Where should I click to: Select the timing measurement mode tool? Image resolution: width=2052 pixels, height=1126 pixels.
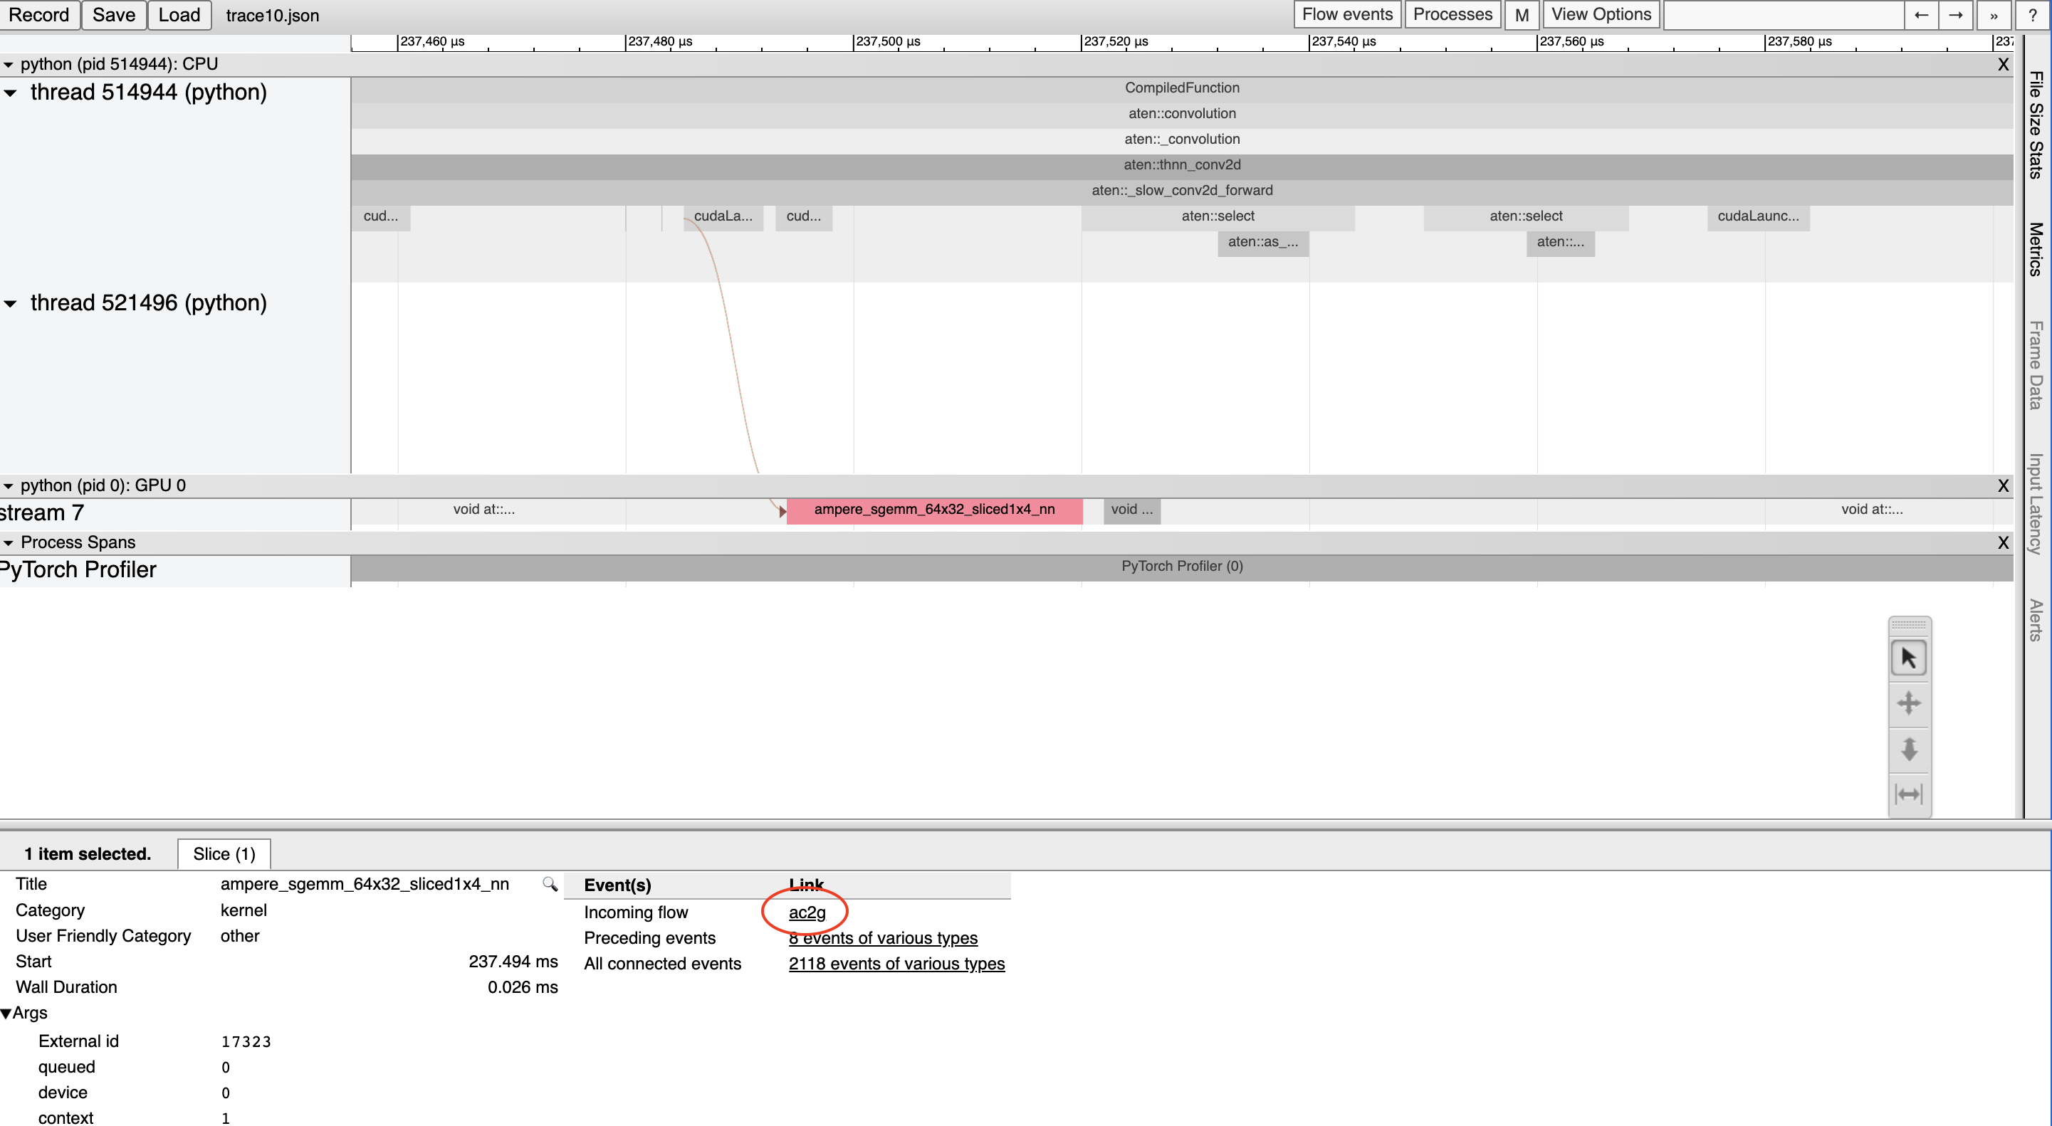coord(1910,793)
